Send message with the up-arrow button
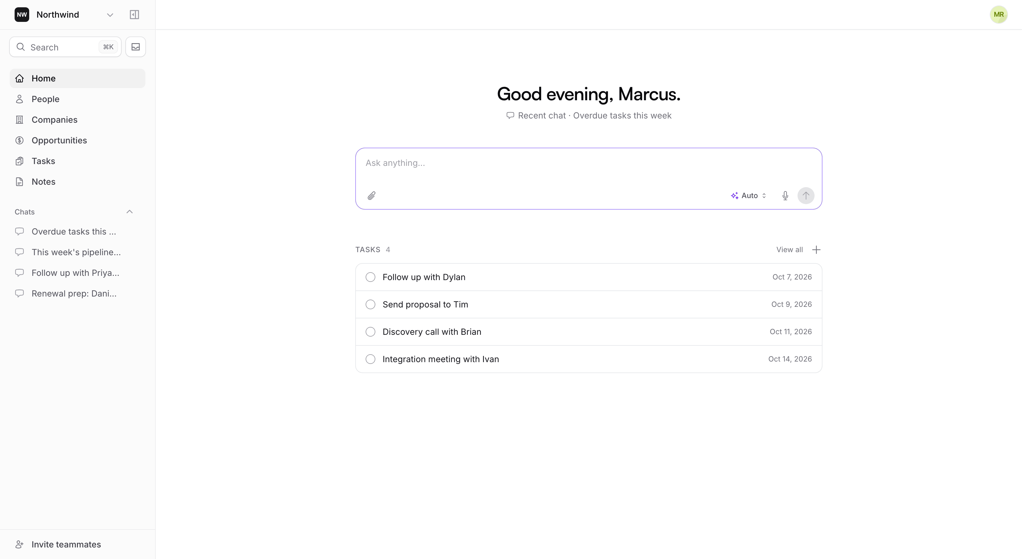 coord(806,196)
